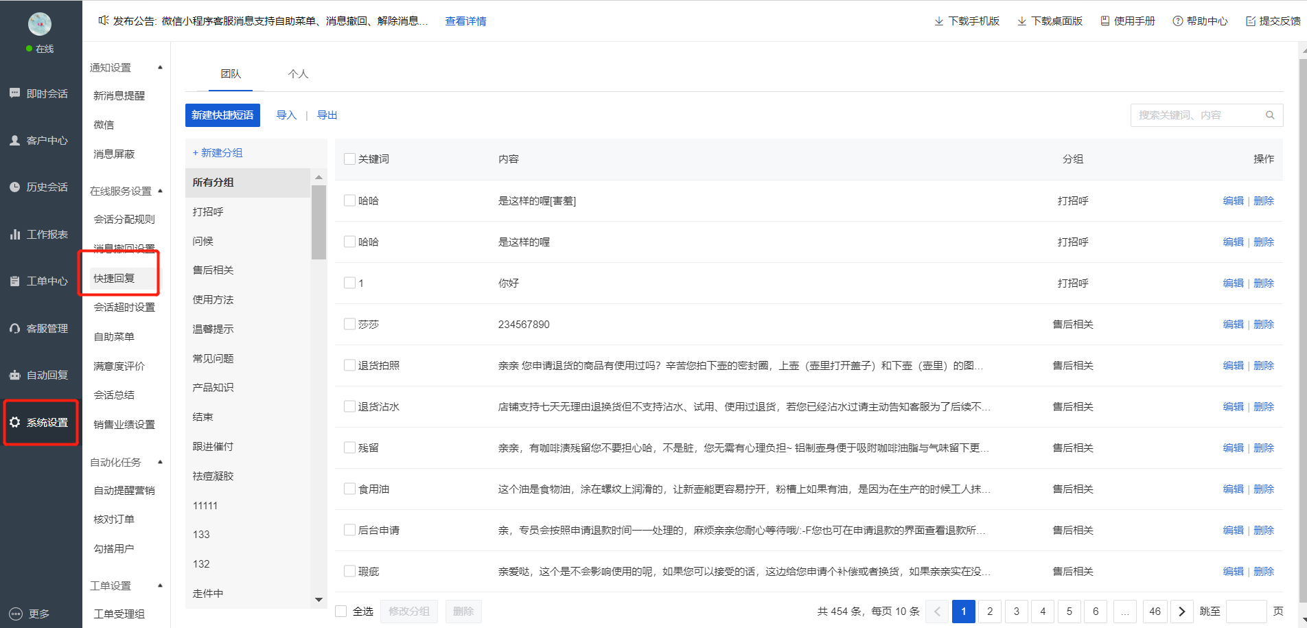The height and width of the screenshot is (628, 1307).
Task: Open 自动提醒营销 menu item
Action: [x=124, y=490]
